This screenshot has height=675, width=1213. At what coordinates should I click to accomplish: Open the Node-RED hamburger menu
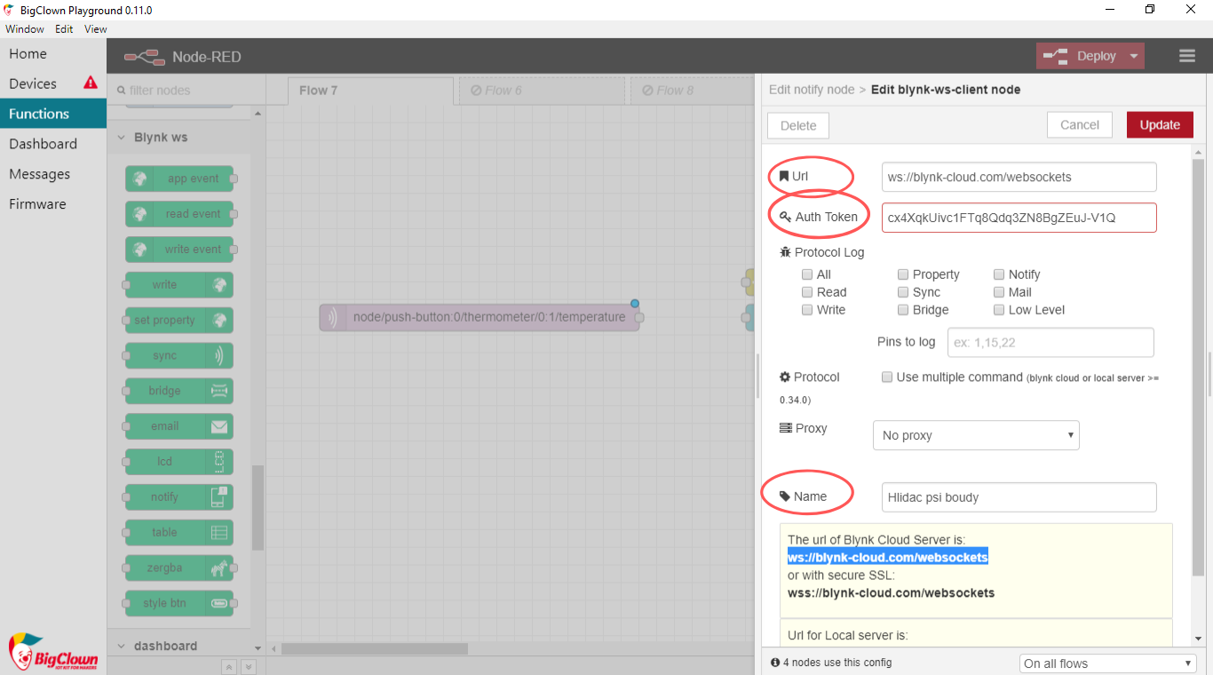tap(1187, 56)
